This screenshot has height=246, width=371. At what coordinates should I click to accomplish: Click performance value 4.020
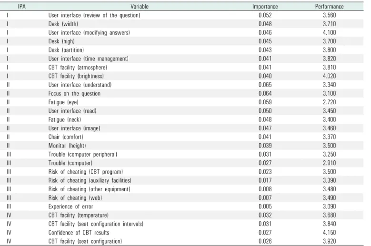pyautogui.click(x=330, y=76)
